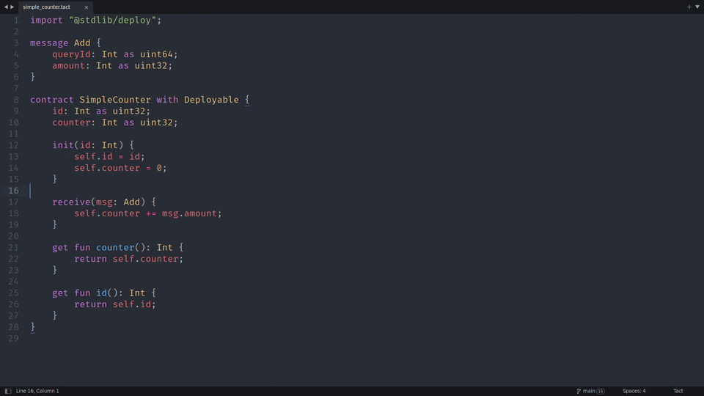Go to next tab arrow

[x=12, y=7]
